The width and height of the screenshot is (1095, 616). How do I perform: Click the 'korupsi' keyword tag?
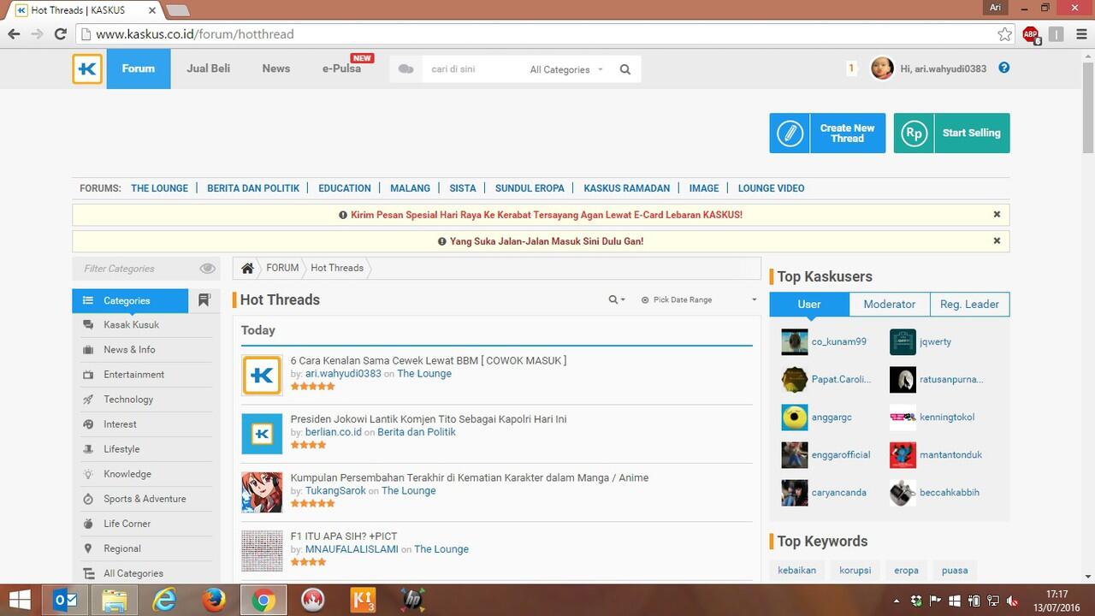(x=855, y=570)
